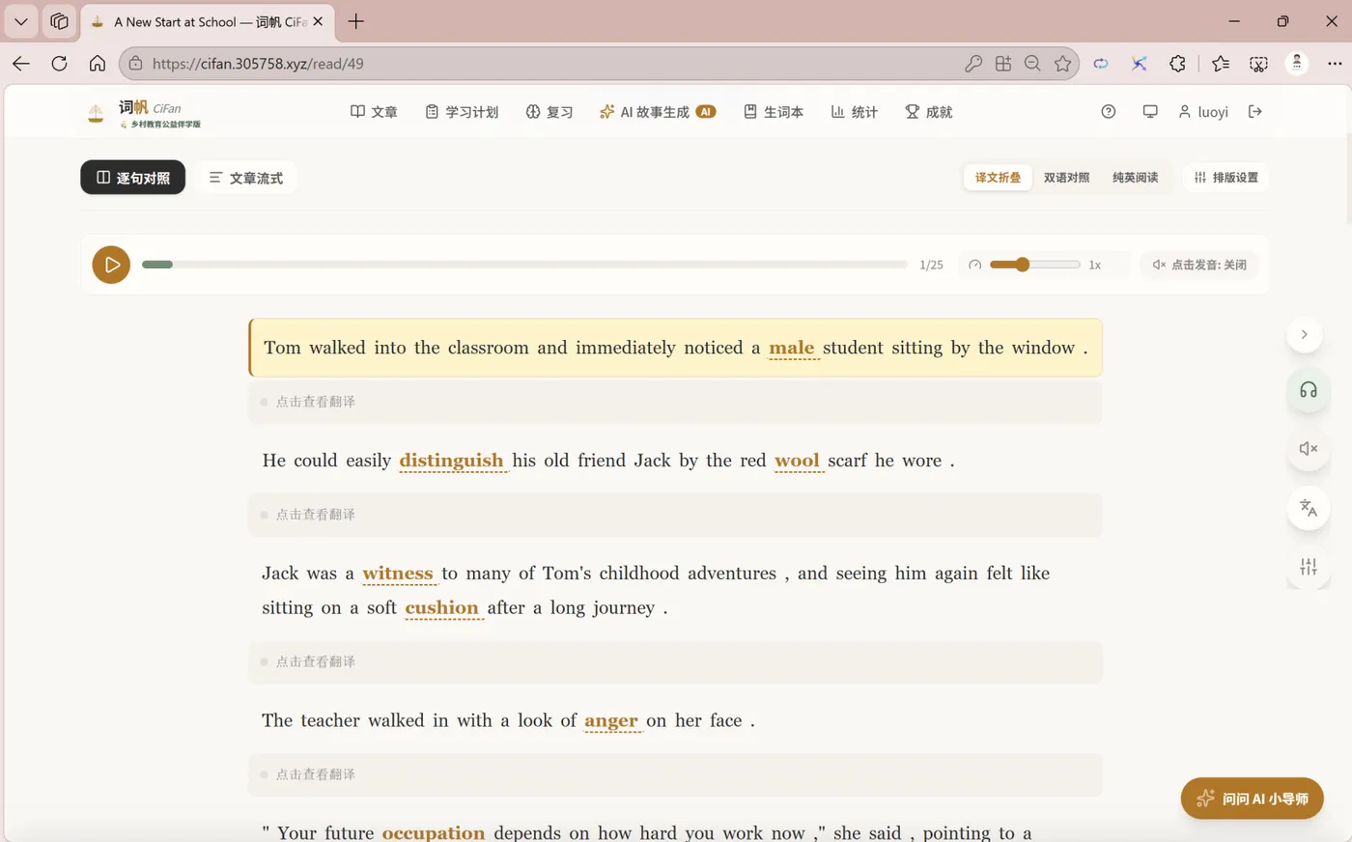Open luoyi user profile
This screenshot has width=1352, height=842.
tap(1203, 112)
